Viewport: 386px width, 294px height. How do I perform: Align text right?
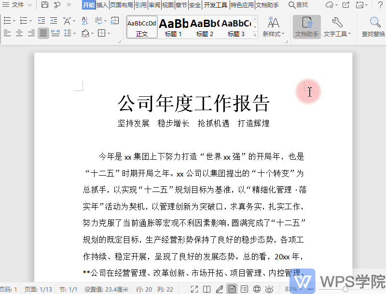31,33
